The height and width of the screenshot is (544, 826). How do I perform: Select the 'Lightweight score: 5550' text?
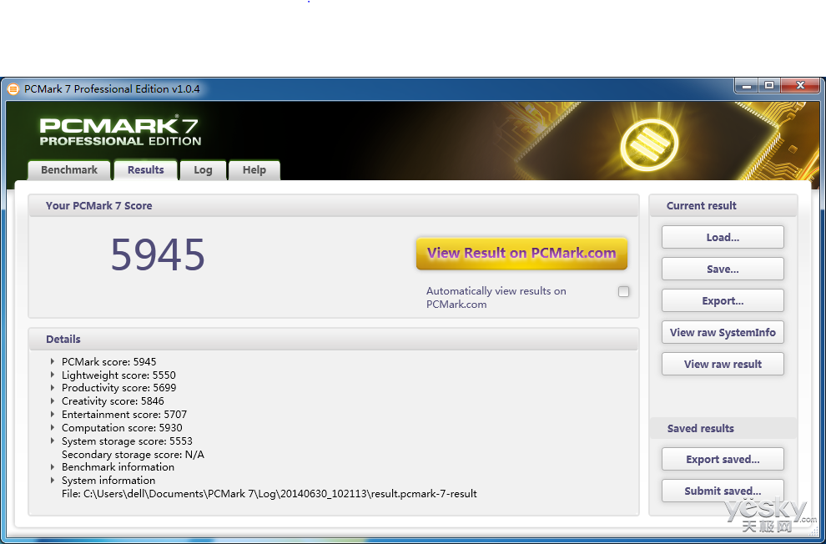click(x=118, y=375)
